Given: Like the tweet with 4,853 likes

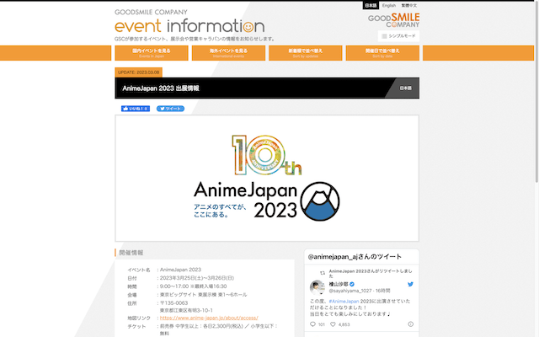Looking at the screenshot, I should click(x=333, y=324).
